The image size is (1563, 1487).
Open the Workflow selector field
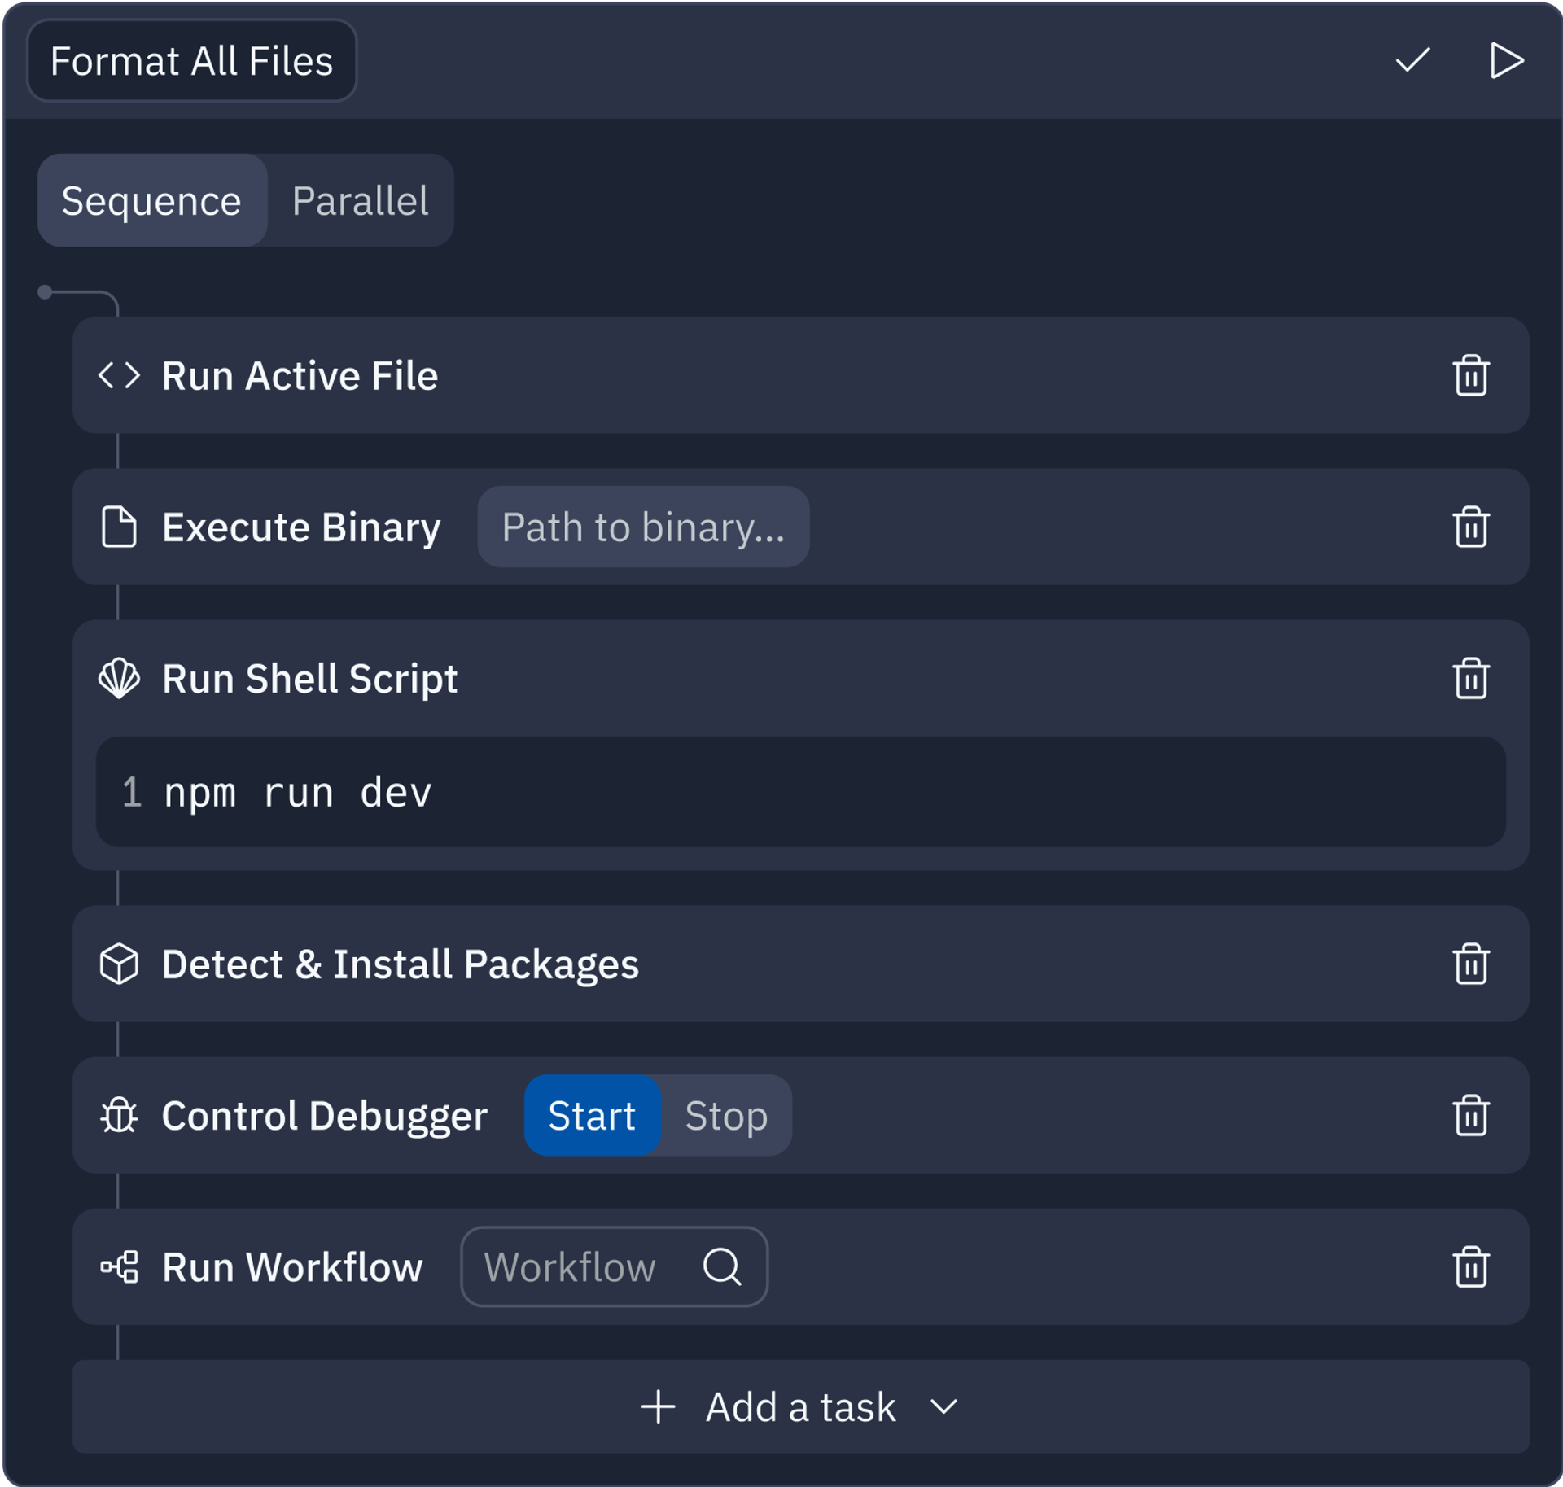[570, 1267]
